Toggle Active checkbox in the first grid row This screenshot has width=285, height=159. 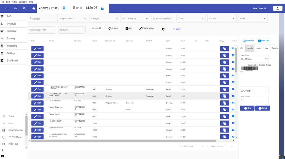(x=233, y=48)
